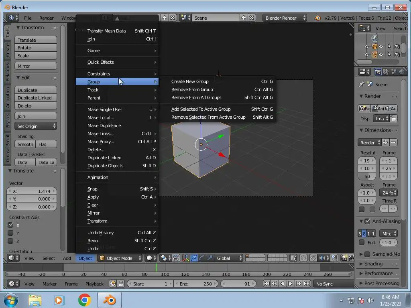Open the Set Origin dropdown
Viewport: 411px width, 308px height.
(36, 126)
